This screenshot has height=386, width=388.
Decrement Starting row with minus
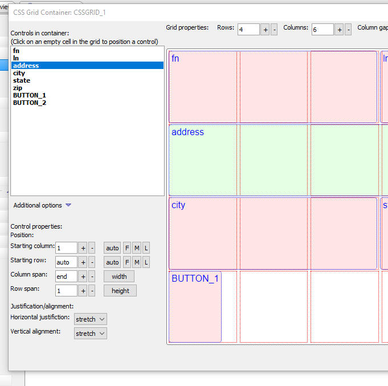point(92,262)
